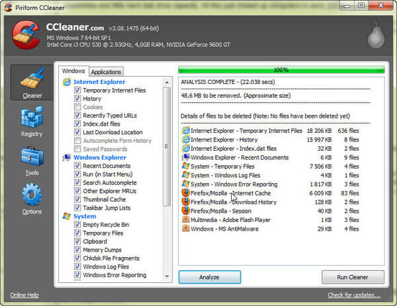Select box icon beside Windows - MS AntiMalware
The width and height of the screenshot is (397, 306).
pyautogui.click(x=186, y=229)
